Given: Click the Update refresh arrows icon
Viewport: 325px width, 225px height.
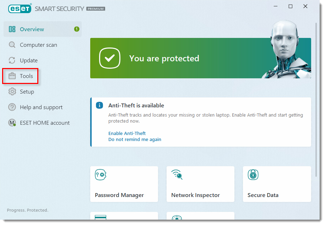Looking at the screenshot, I should [x=12, y=61].
